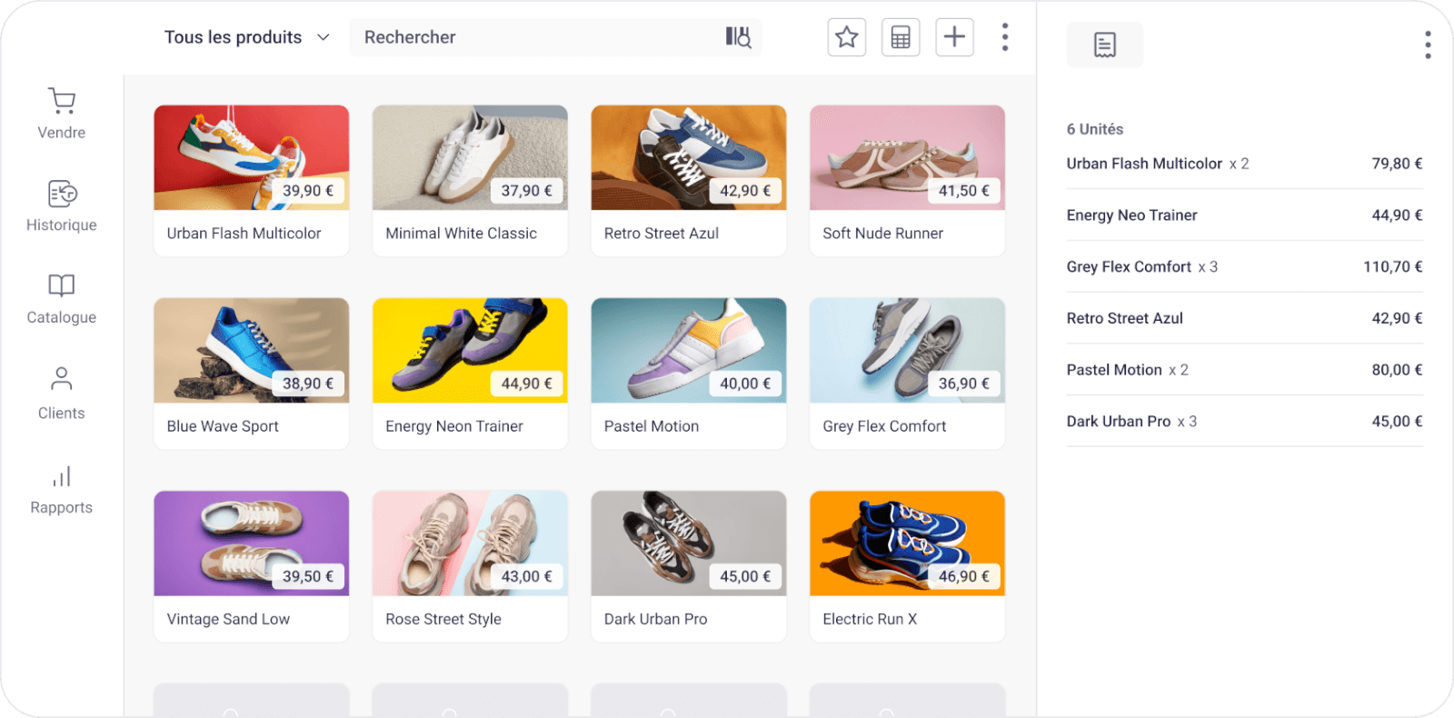
Task: Open the catalog three-dot options menu
Action: [x=1004, y=37]
